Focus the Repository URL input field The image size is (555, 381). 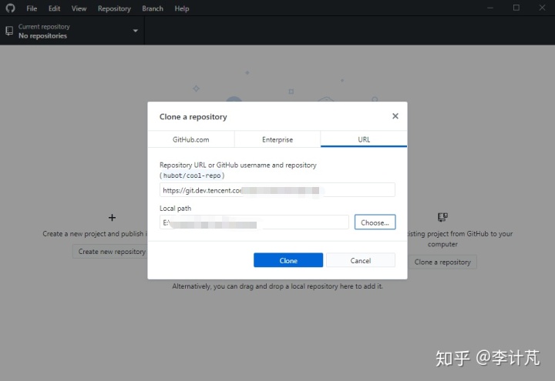277,190
